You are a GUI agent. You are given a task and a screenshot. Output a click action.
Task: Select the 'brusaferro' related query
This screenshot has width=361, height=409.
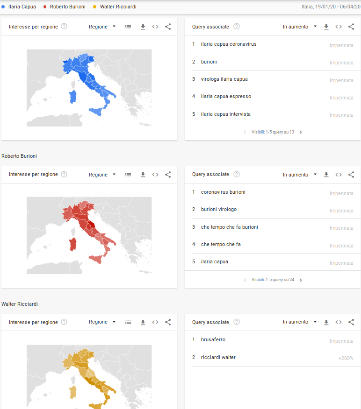(213, 339)
